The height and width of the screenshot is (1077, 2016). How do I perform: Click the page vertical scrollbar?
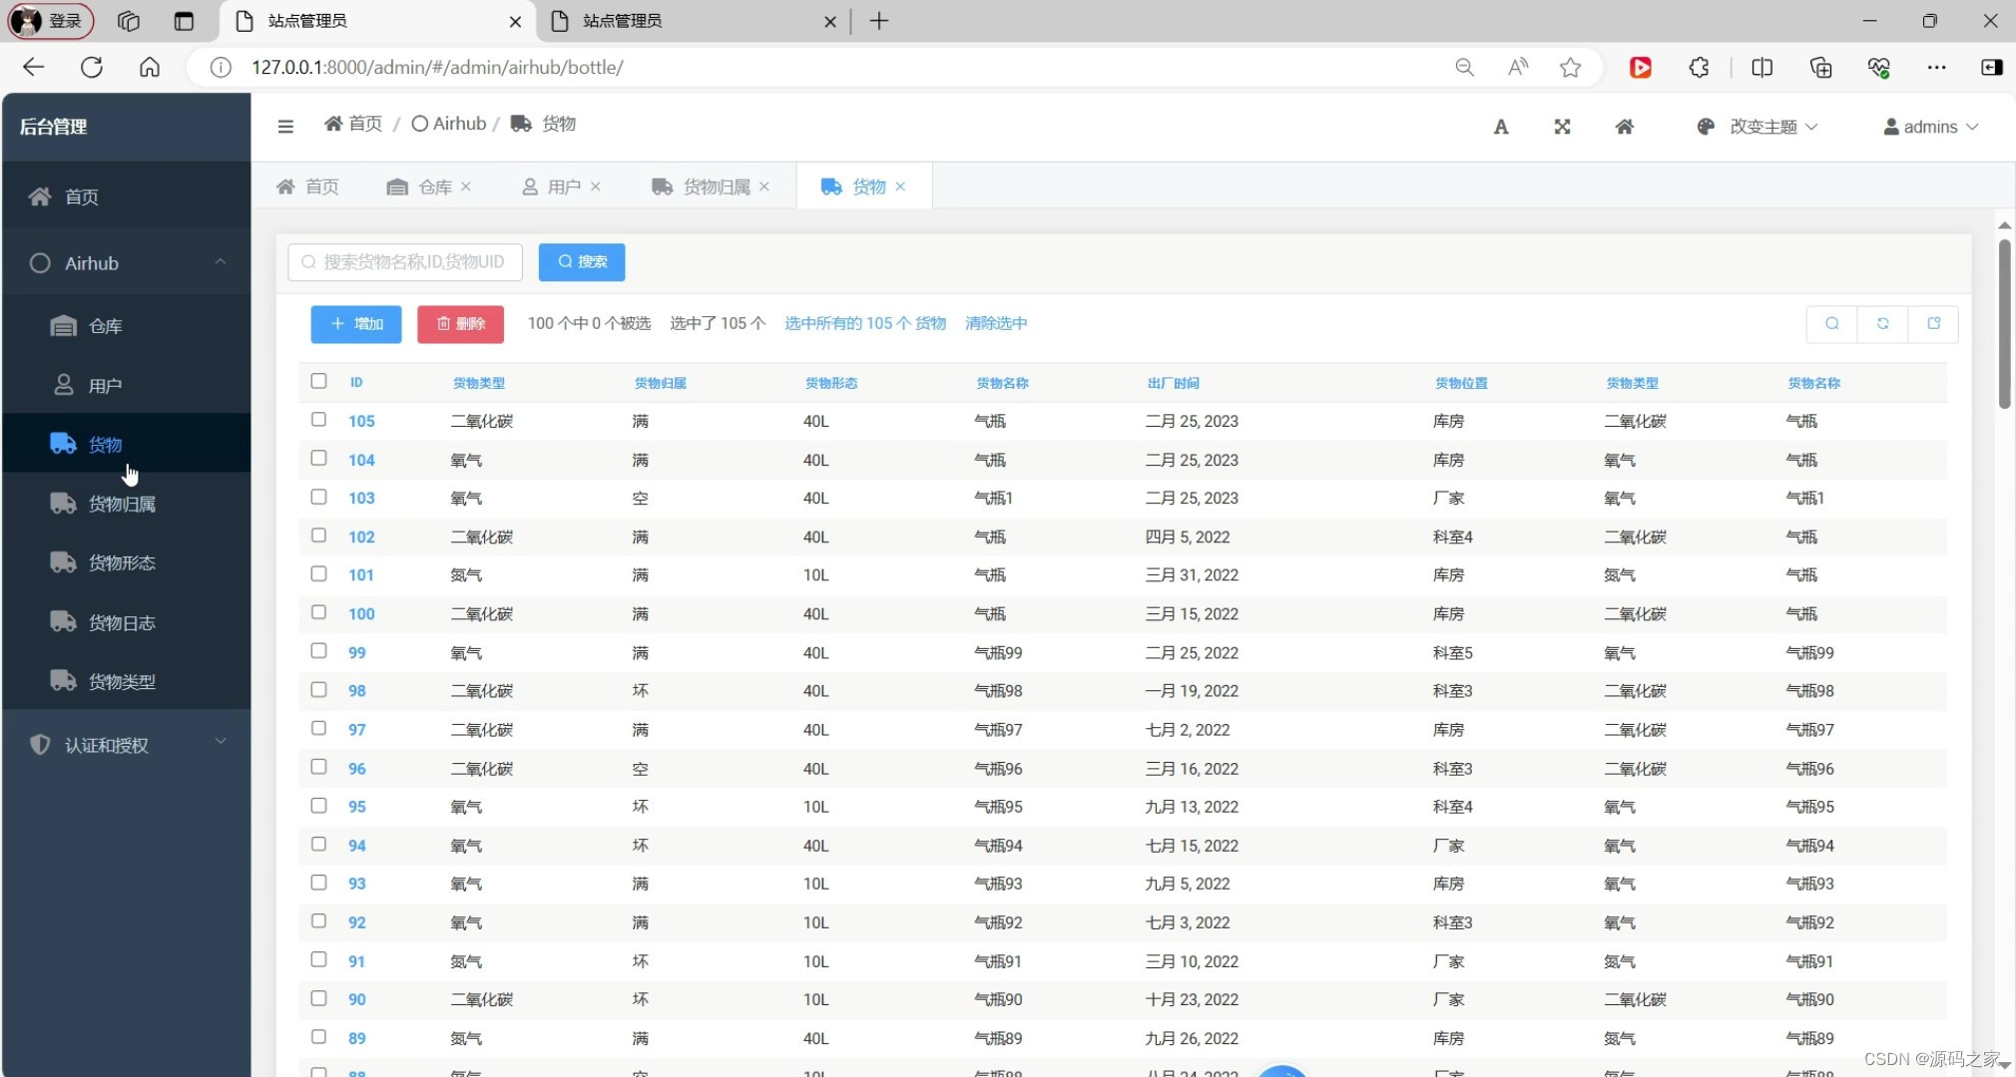2004,324
